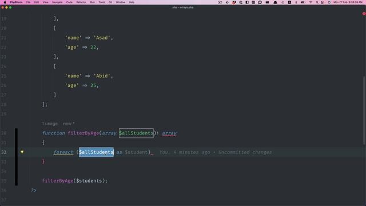Click the red closing brace of the function
The image size is (366, 206).
click(x=43, y=161)
